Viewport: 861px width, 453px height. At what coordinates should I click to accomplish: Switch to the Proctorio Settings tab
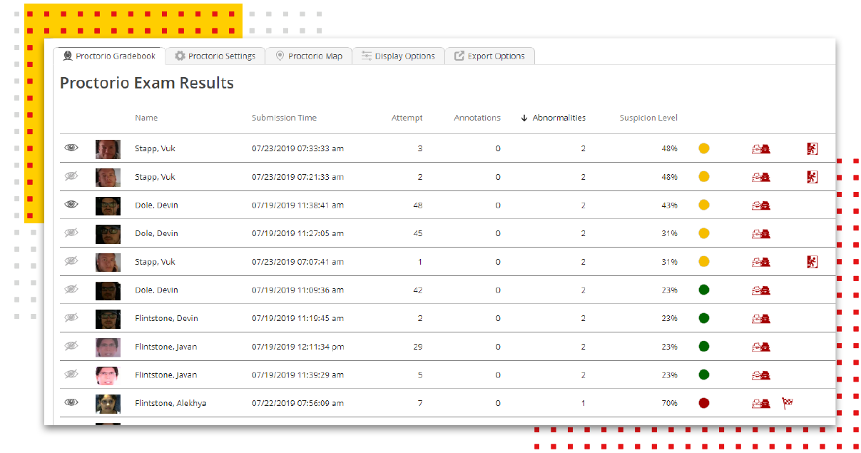(x=215, y=56)
